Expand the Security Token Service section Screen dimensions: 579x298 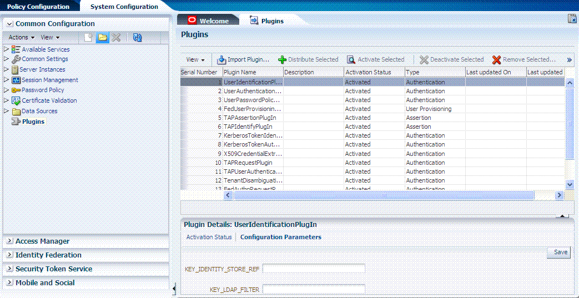pyautogui.click(x=10, y=269)
